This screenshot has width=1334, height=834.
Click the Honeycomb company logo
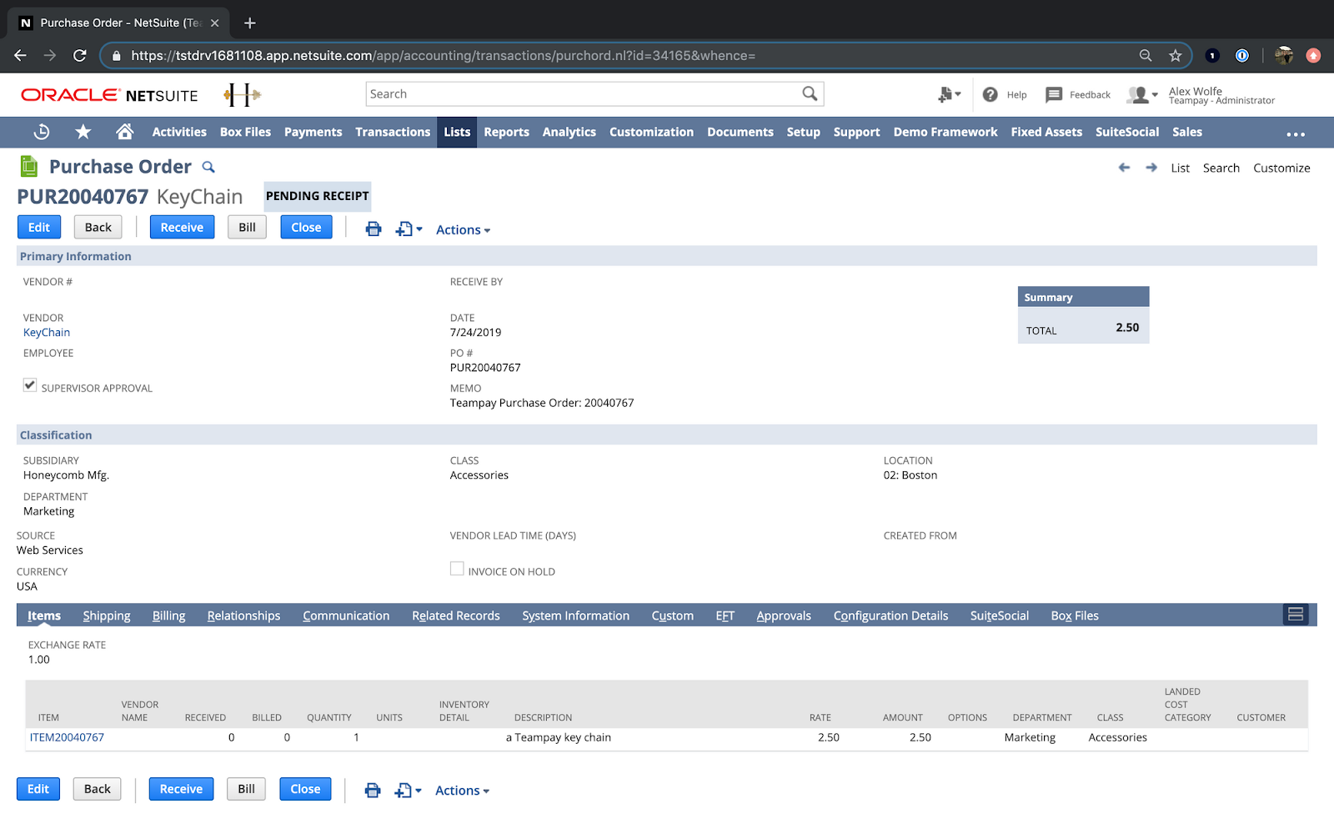(x=242, y=94)
